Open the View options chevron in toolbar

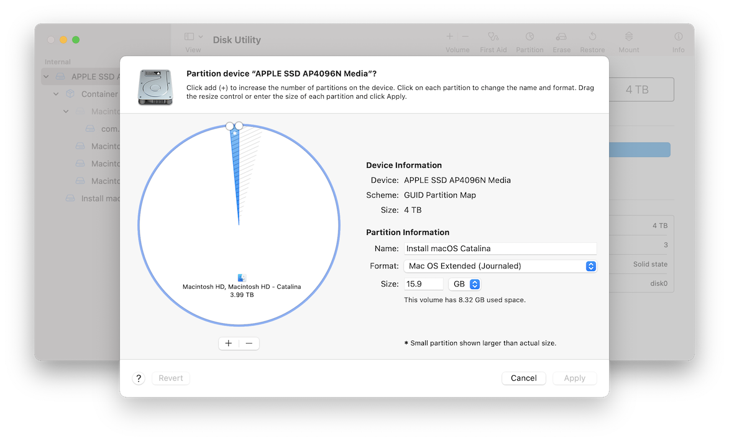coord(201,36)
